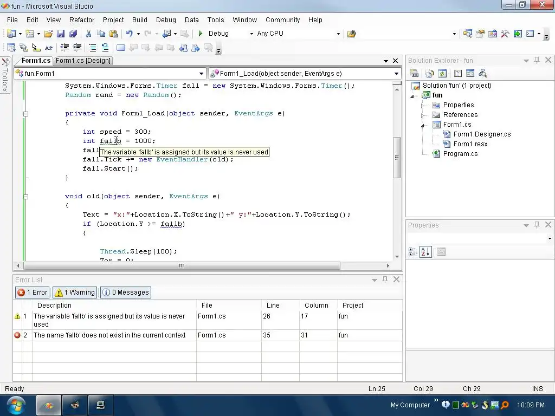Collapse the Form1.cs tree node

coord(422,125)
